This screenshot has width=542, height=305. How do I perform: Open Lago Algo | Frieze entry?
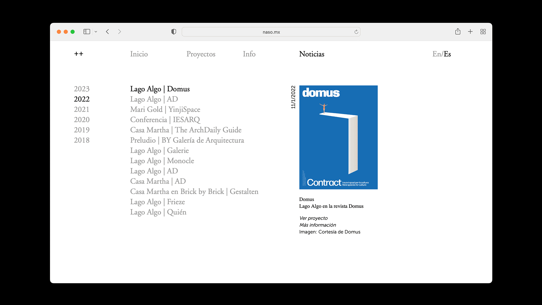point(158,202)
